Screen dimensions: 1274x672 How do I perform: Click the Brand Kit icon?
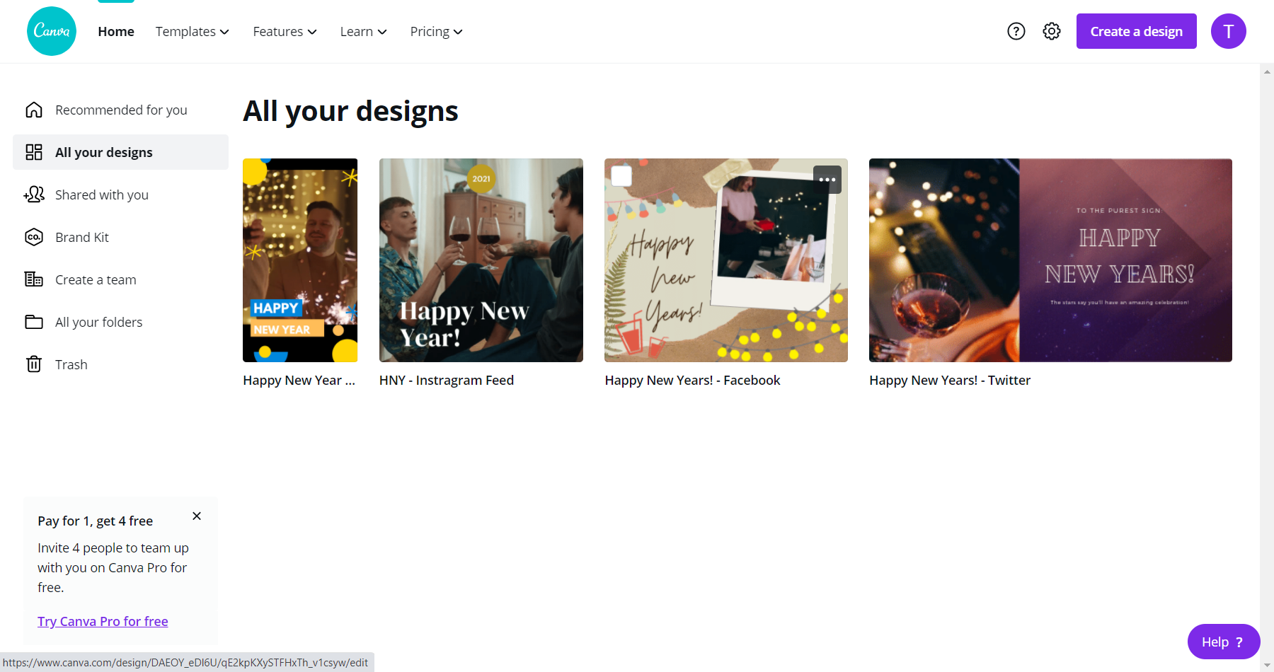coord(34,237)
